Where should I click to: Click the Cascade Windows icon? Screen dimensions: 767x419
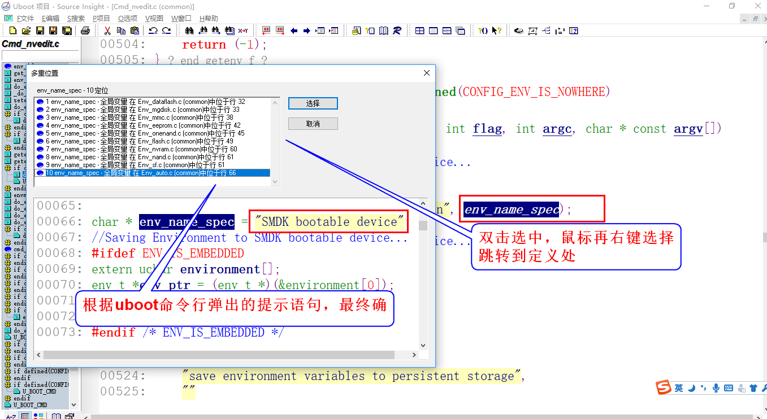461,30
